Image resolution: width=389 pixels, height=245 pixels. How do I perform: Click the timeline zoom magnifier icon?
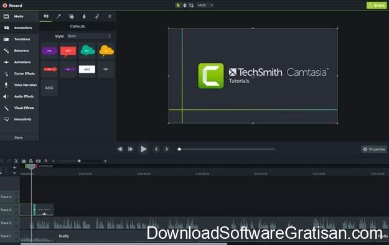(46, 161)
